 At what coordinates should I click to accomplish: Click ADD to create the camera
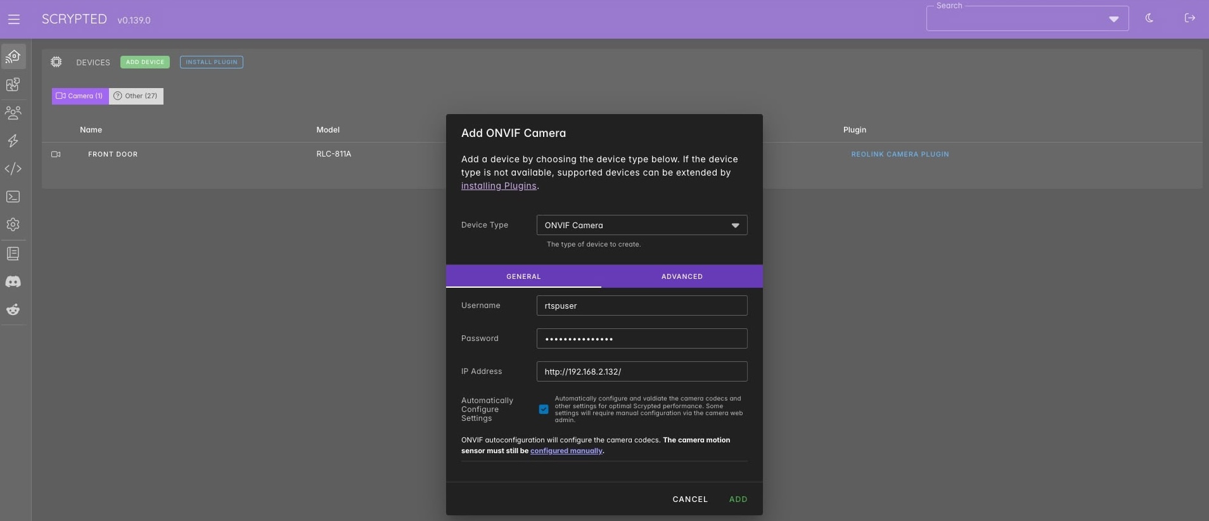738,499
